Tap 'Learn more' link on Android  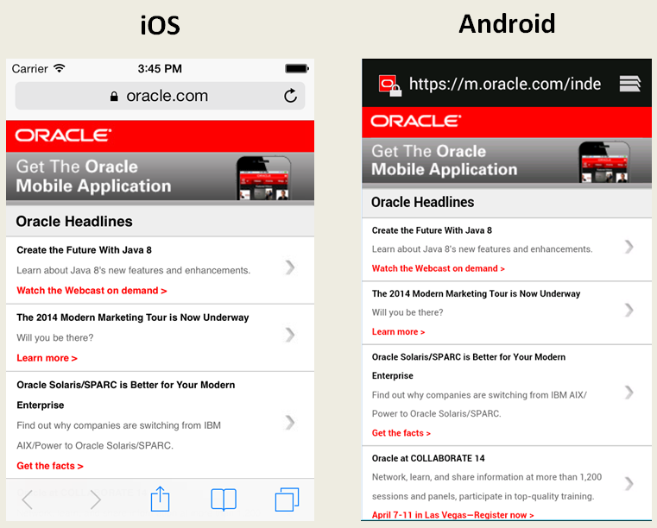(x=399, y=331)
